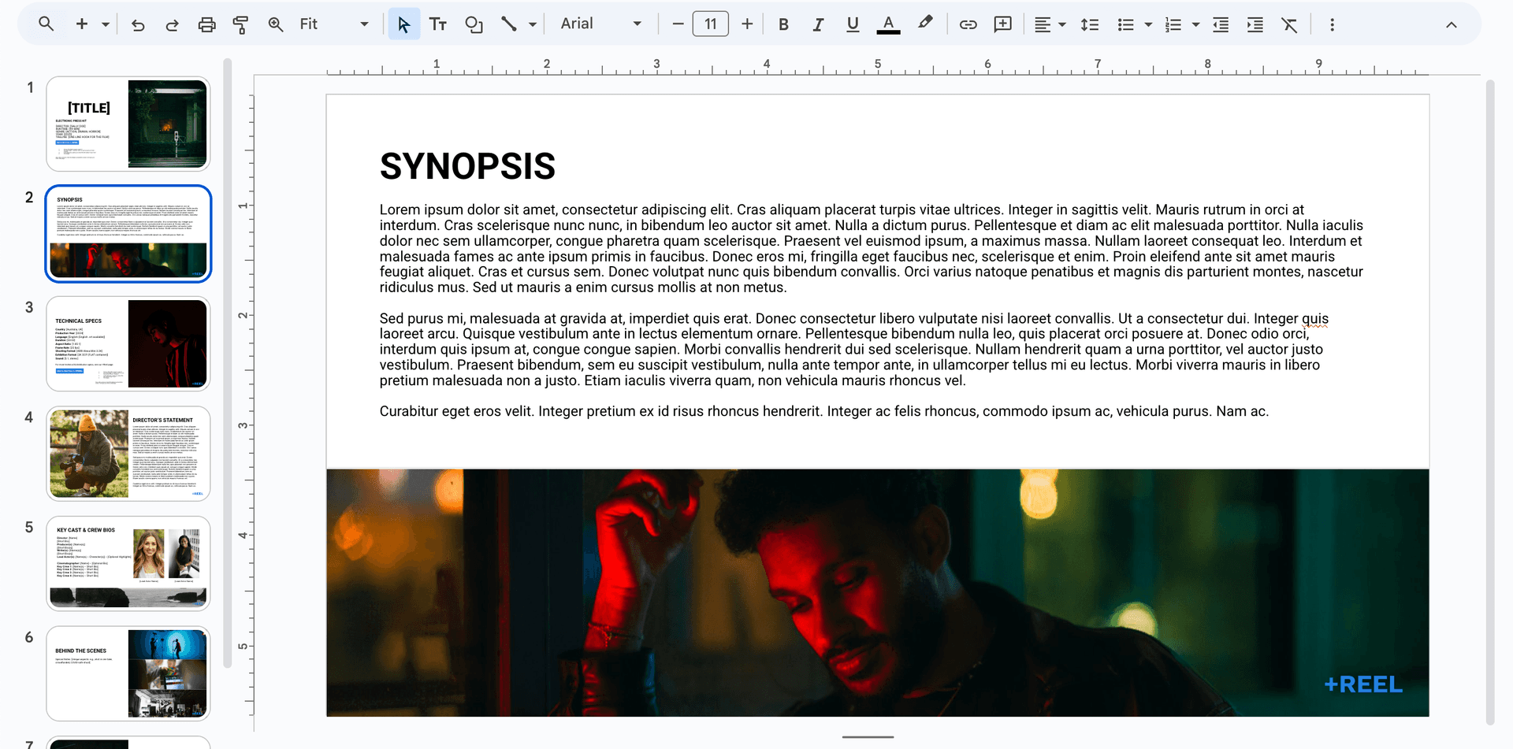Open the text color picker

point(888,24)
